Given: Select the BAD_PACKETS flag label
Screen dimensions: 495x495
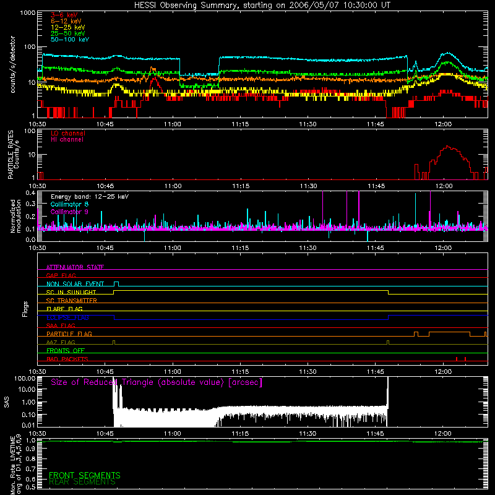Looking at the screenshot, I should click(x=67, y=359).
